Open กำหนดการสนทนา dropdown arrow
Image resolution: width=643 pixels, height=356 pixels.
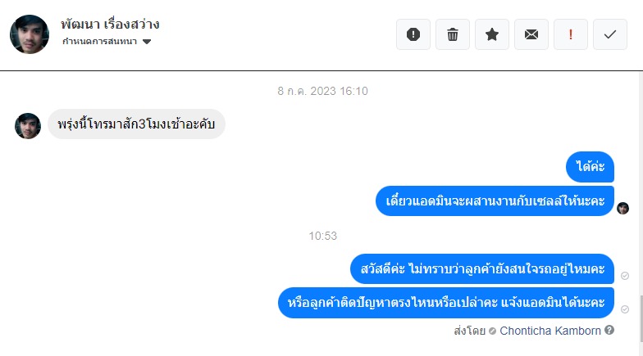click(147, 42)
